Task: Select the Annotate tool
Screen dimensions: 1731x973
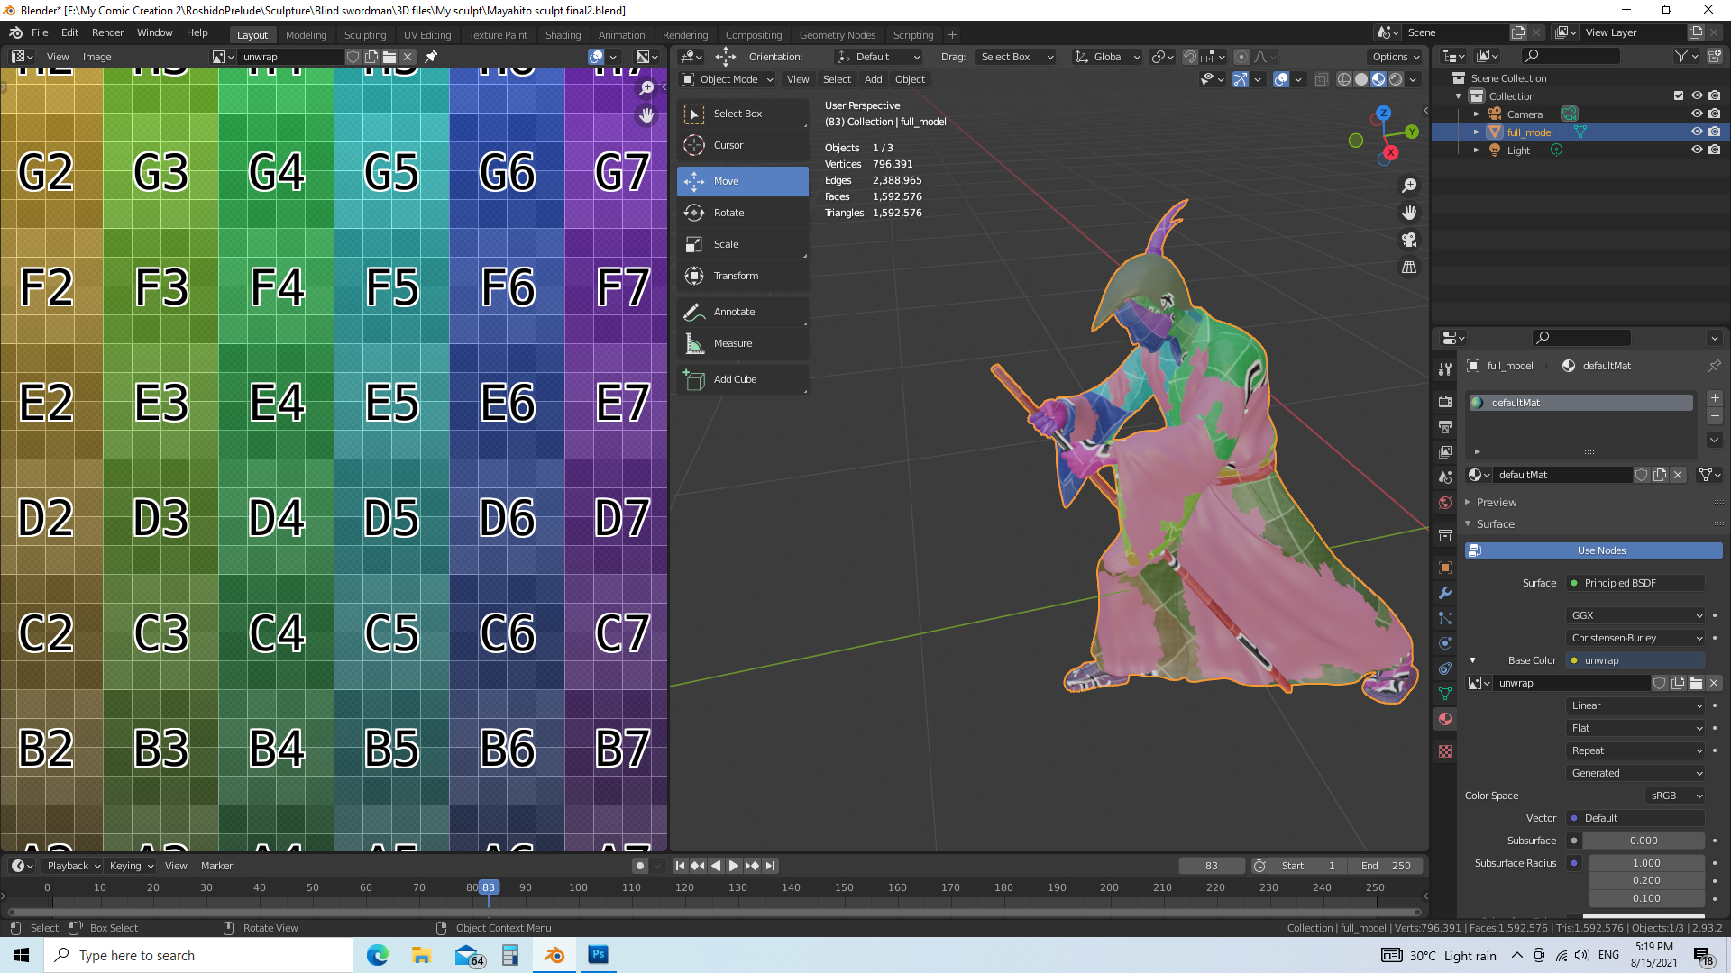Action: tap(742, 312)
